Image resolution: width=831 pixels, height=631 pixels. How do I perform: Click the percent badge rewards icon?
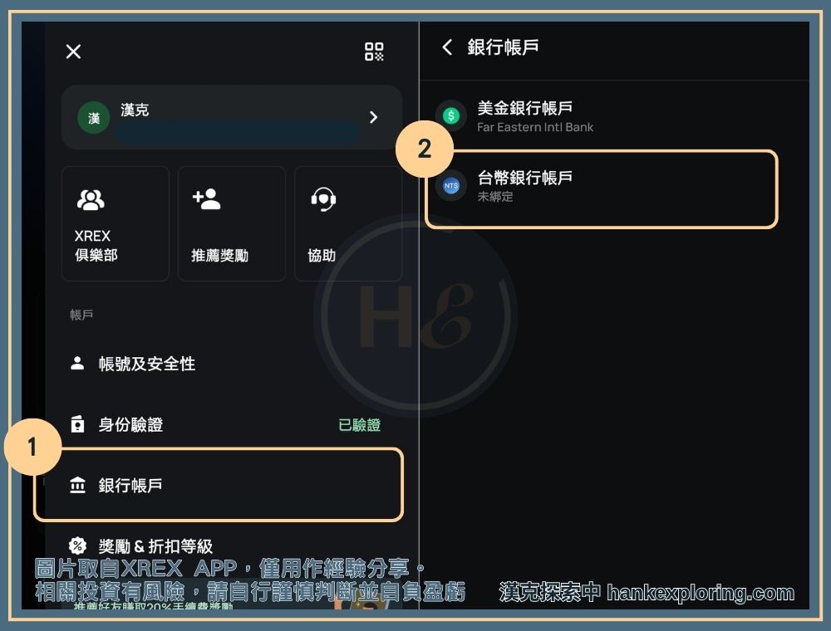coord(78,545)
